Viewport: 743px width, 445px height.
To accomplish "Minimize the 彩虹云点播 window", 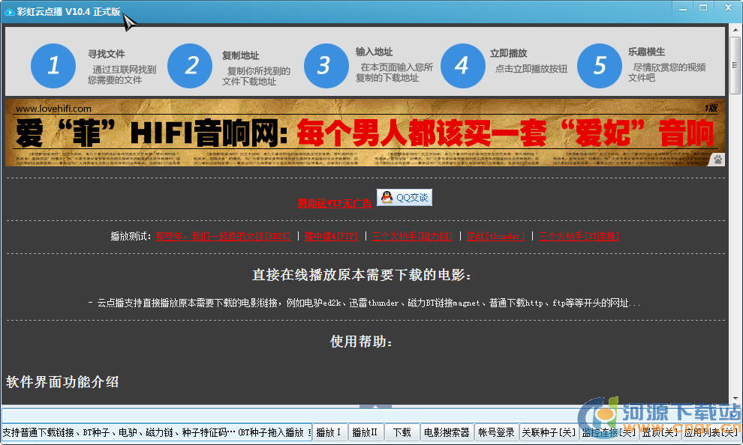I will [x=683, y=8].
